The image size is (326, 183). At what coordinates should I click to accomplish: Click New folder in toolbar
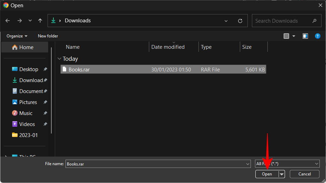click(x=48, y=36)
